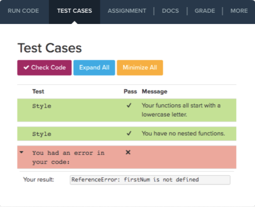Click the checkmark icon on Check Code
This screenshot has height=207, width=255.
(26, 67)
